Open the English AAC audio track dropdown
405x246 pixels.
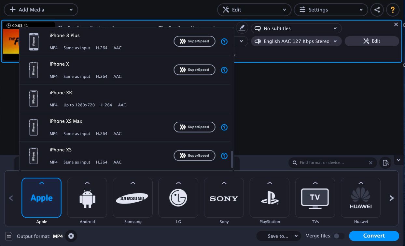[x=296, y=41]
